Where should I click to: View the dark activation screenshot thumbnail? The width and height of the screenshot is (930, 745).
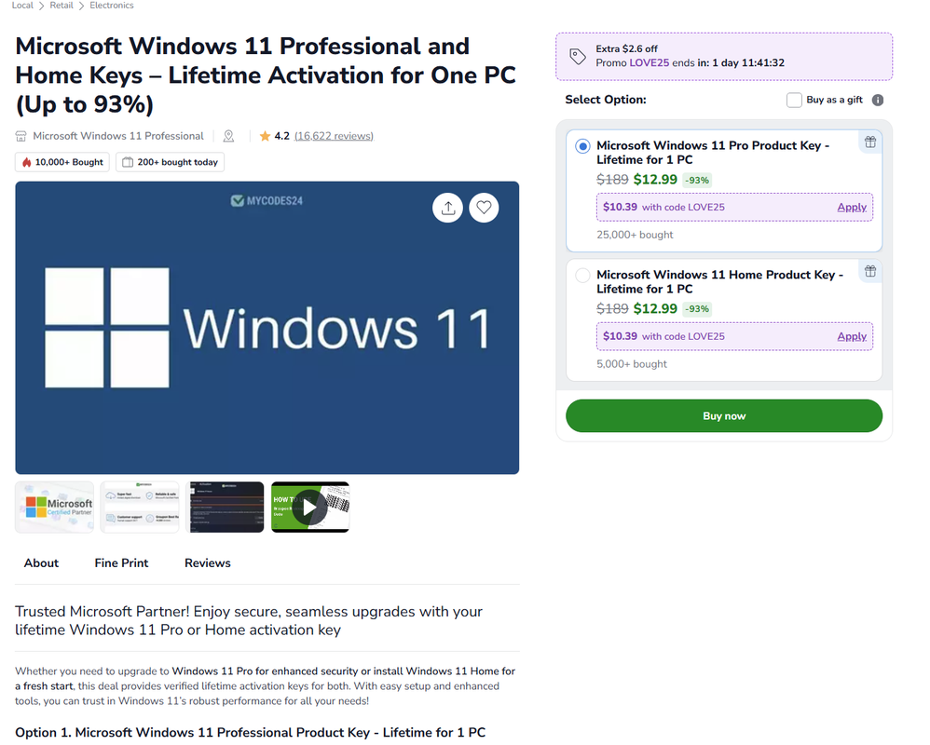(x=225, y=508)
